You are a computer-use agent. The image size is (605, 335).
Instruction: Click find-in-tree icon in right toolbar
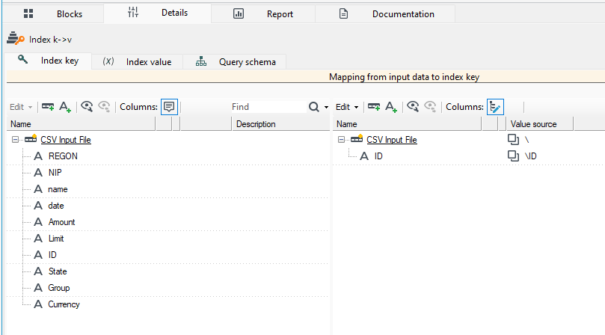[x=413, y=106]
